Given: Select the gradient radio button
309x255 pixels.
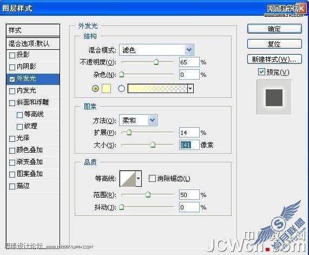Looking at the screenshot, I should pyautogui.click(x=121, y=89).
